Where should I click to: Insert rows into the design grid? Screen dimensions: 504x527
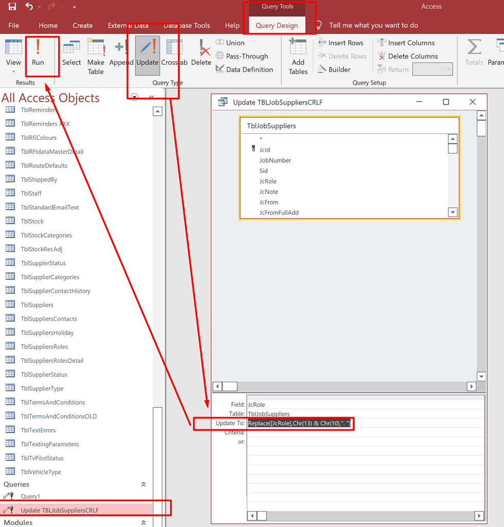point(341,42)
